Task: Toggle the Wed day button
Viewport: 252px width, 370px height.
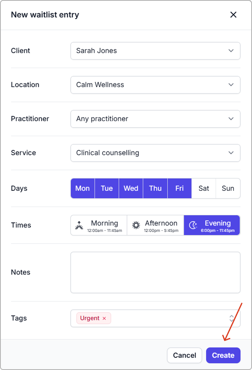Action: click(131, 188)
